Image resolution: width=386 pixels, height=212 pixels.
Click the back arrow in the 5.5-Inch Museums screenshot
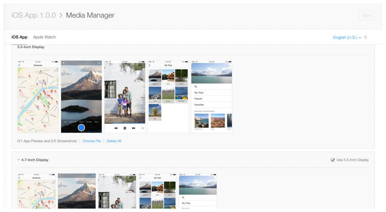[20, 65]
